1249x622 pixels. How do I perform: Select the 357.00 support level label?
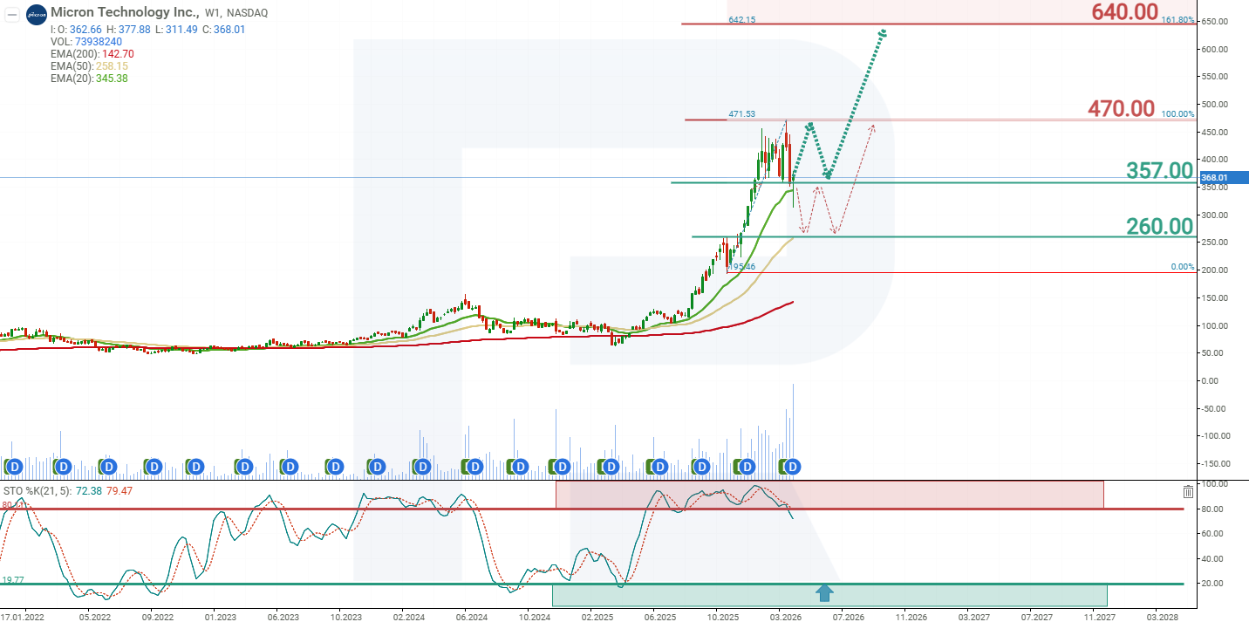point(1159,170)
